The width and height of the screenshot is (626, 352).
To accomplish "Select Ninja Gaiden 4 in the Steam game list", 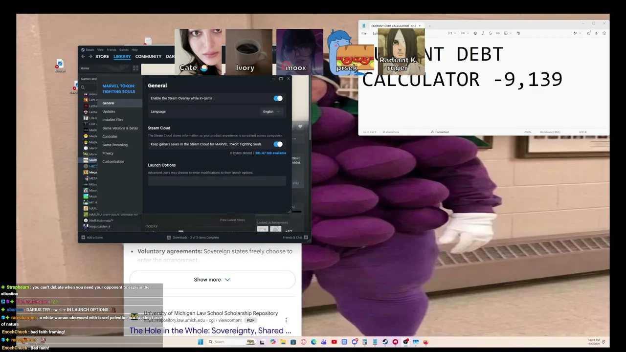I will tap(99, 226).
